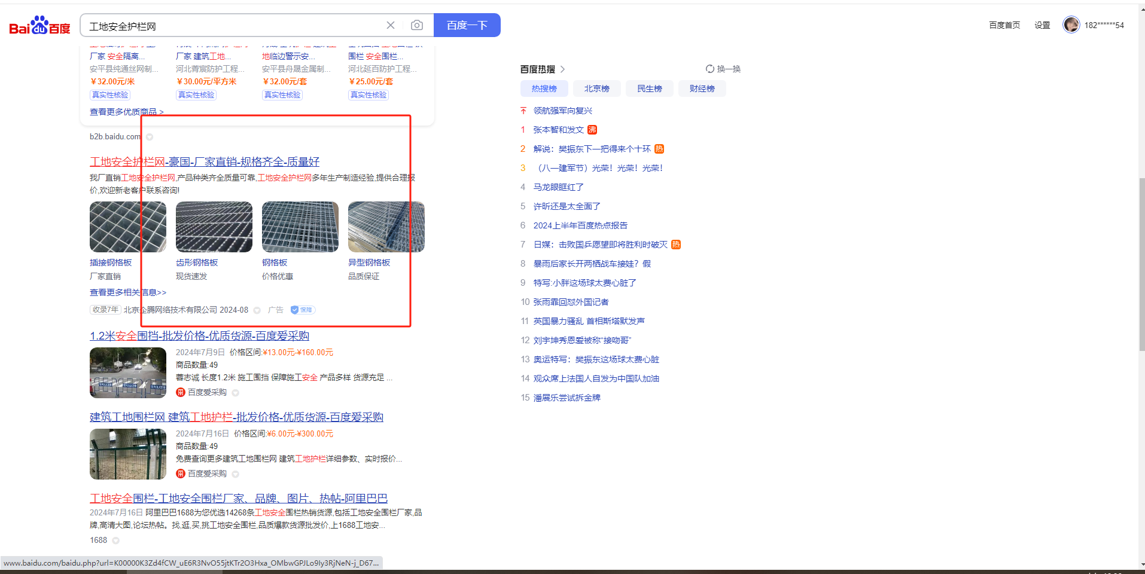
Task: Switch to the 北京榜 tab
Action: (596, 88)
